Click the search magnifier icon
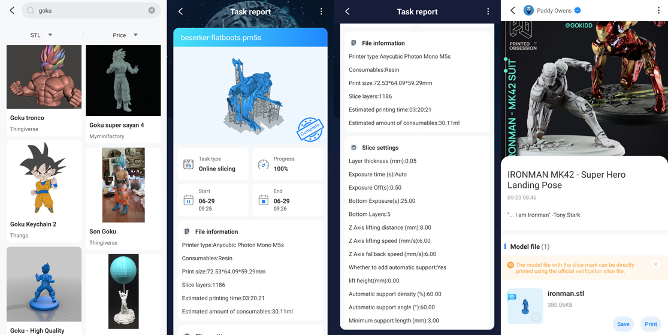Screen dimensions: 668x335 coord(30,11)
